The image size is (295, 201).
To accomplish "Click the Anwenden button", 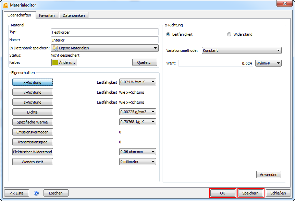I will (269, 175).
